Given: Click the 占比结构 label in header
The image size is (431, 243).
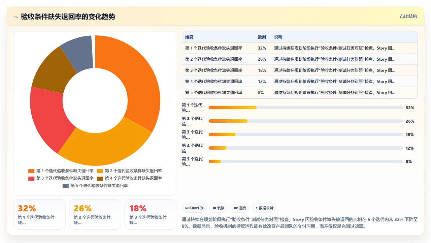Looking at the screenshot, I should tap(408, 16).
